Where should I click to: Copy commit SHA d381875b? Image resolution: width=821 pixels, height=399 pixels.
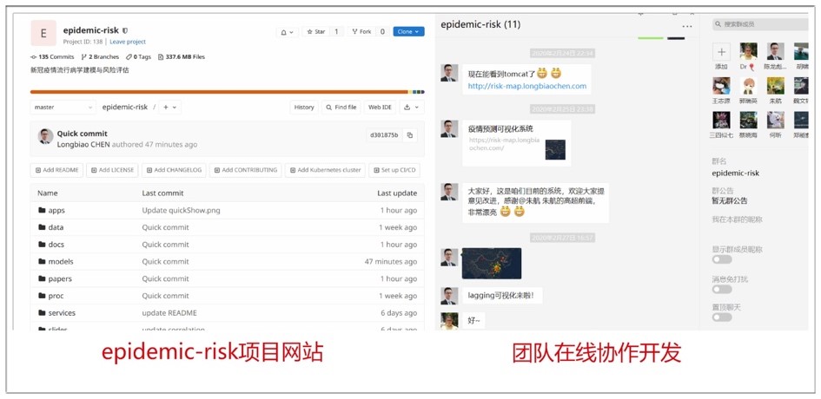pos(410,135)
